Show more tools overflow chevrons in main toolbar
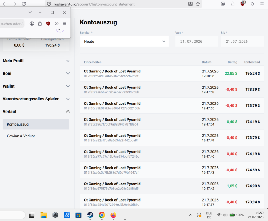Viewport: 268px width, 221px height. (252, 4)
